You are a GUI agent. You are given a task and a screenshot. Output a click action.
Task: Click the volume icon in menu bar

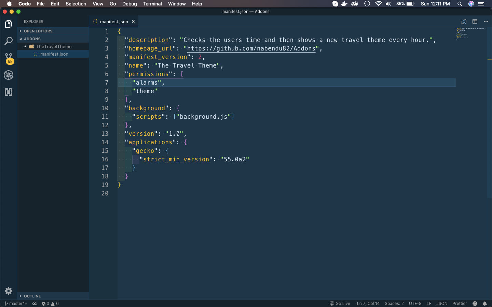point(388,4)
